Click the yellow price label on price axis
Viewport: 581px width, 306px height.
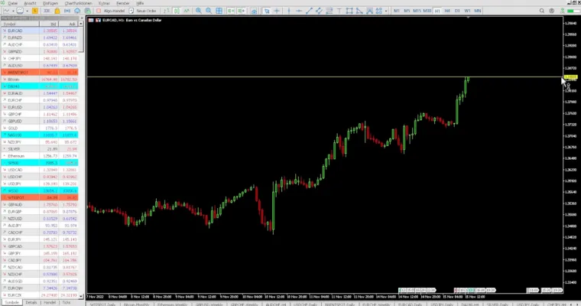pos(570,77)
